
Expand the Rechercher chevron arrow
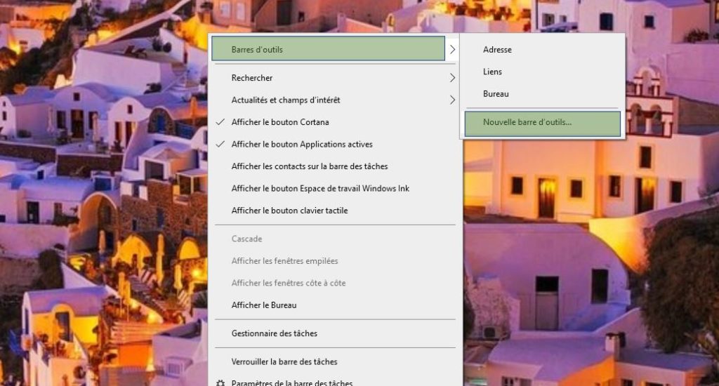452,78
